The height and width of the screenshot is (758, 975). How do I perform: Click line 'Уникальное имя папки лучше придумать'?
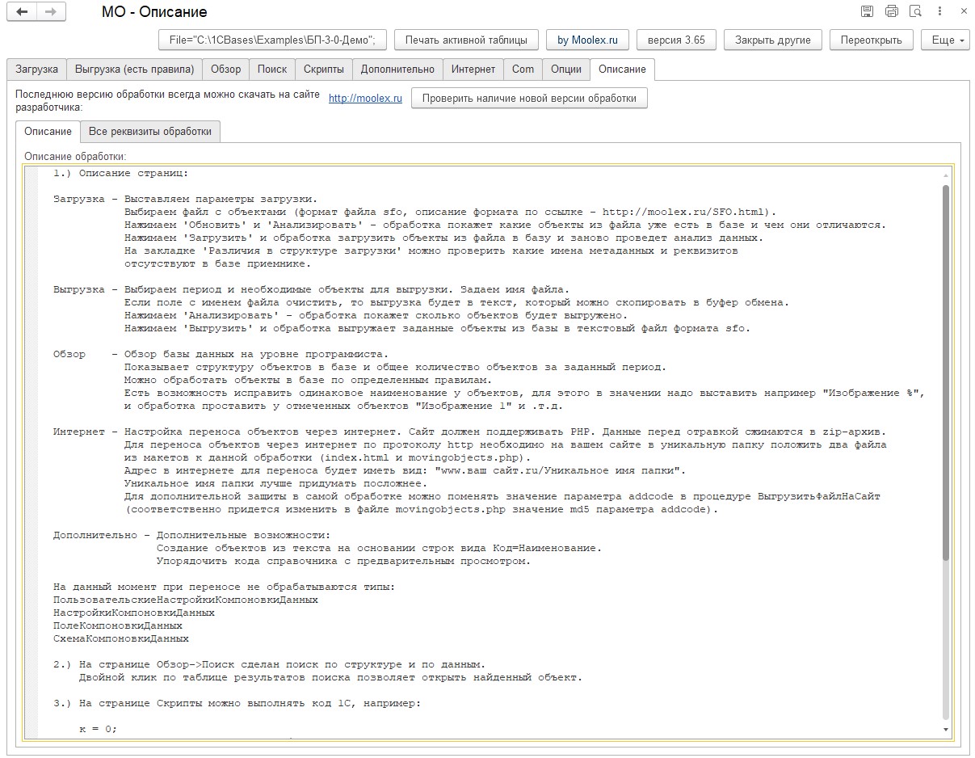click(x=276, y=483)
